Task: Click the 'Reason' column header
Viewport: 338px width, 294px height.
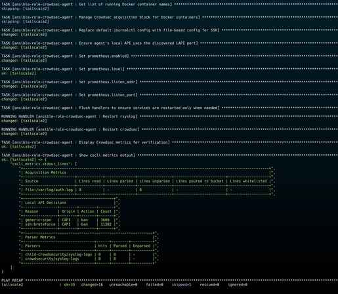Action: pos(32,211)
